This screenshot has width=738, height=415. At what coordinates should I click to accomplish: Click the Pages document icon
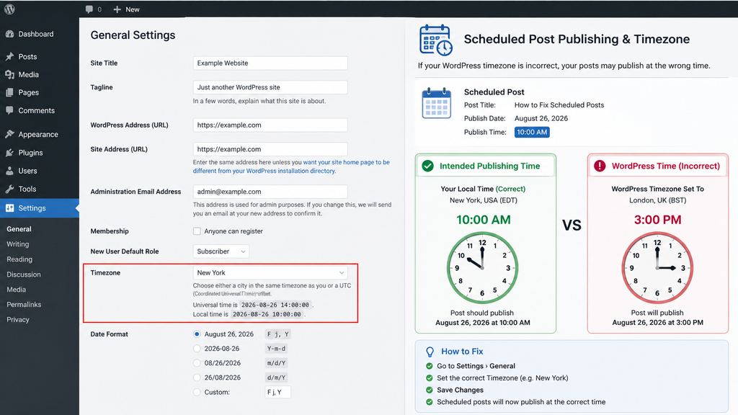[x=10, y=93]
